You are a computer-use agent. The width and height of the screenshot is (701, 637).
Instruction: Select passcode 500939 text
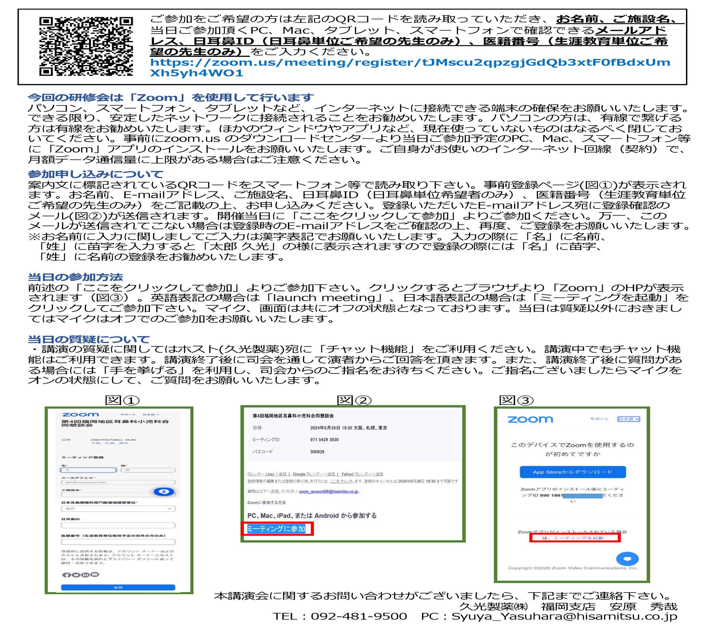pyautogui.click(x=317, y=452)
